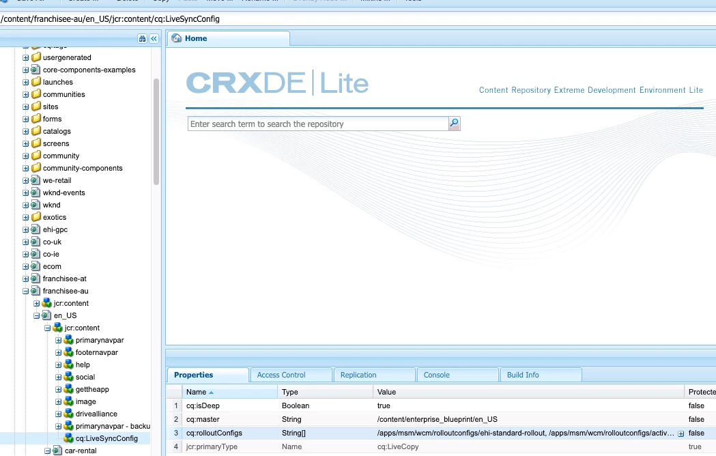Click the cq:LiveCopy value cell

[x=528, y=447]
